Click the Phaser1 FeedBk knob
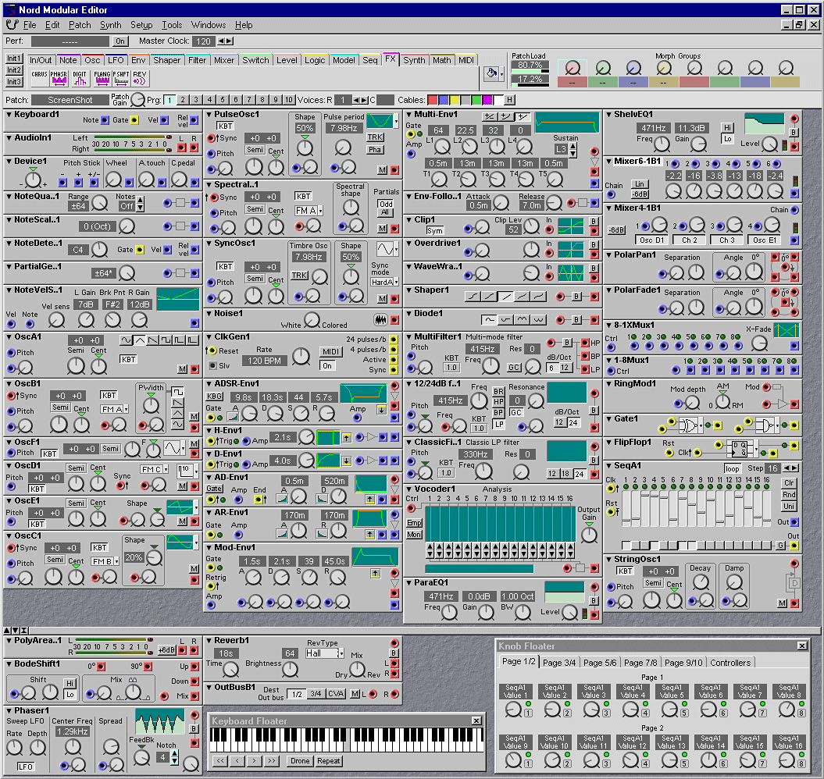 pos(141,757)
